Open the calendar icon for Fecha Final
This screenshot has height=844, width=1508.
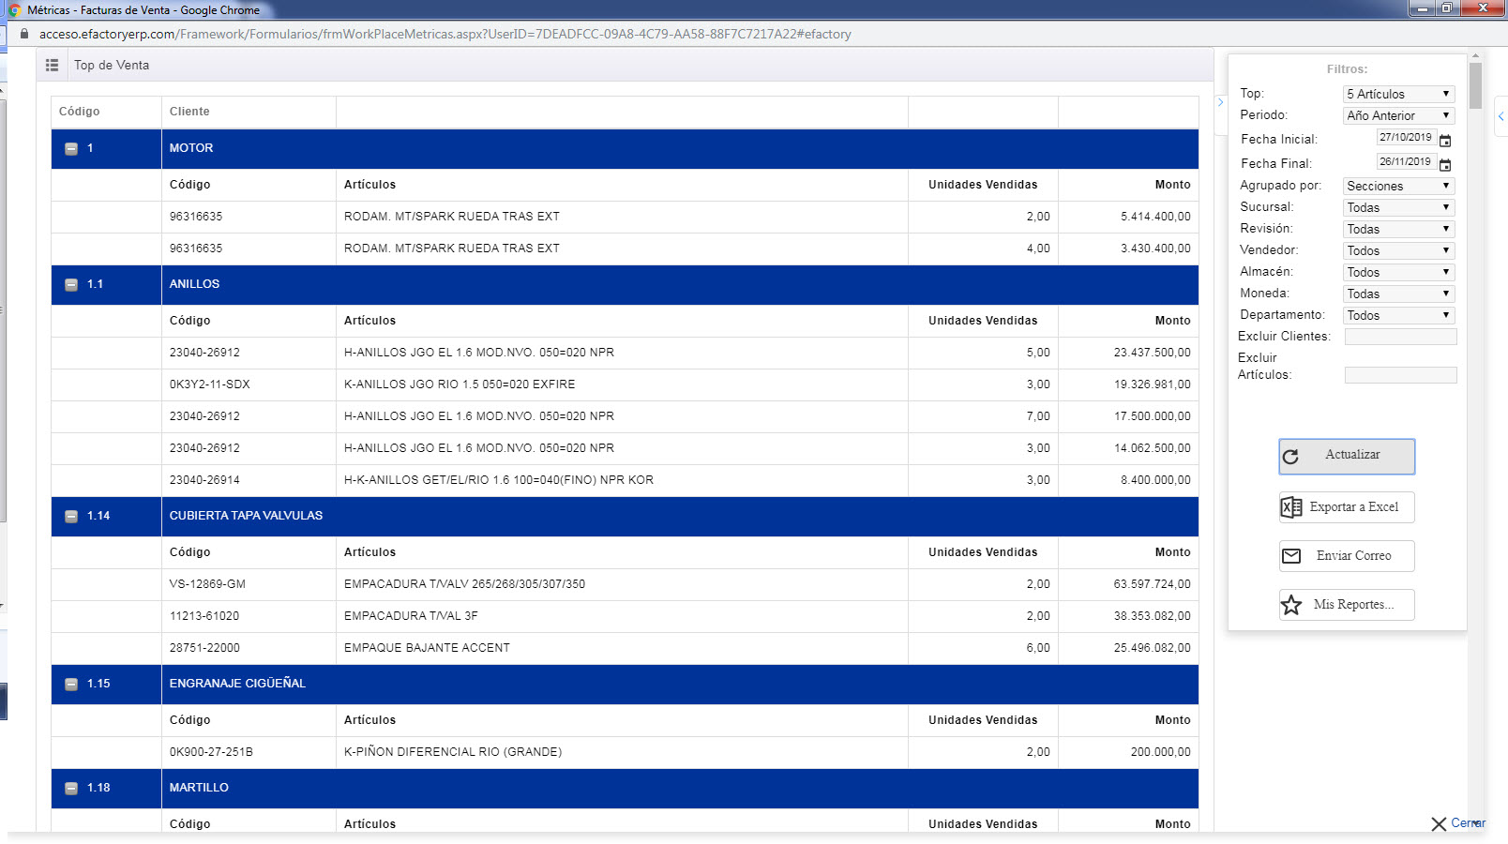[1445, 165]
